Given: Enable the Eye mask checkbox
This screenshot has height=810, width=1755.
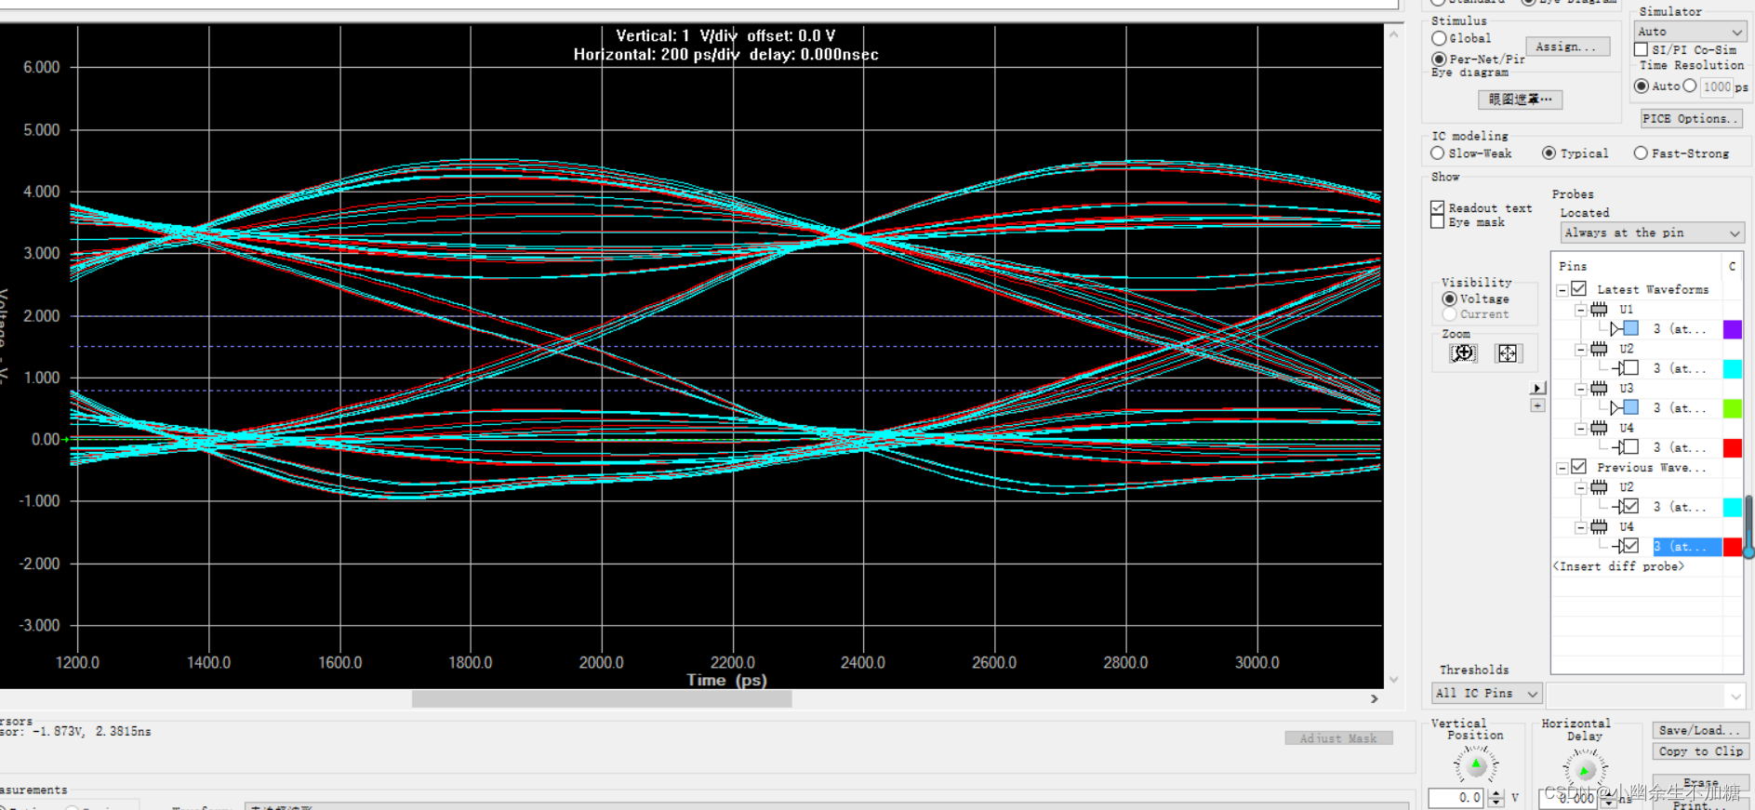Looking at the screenshot, I should click(1438, 222).
